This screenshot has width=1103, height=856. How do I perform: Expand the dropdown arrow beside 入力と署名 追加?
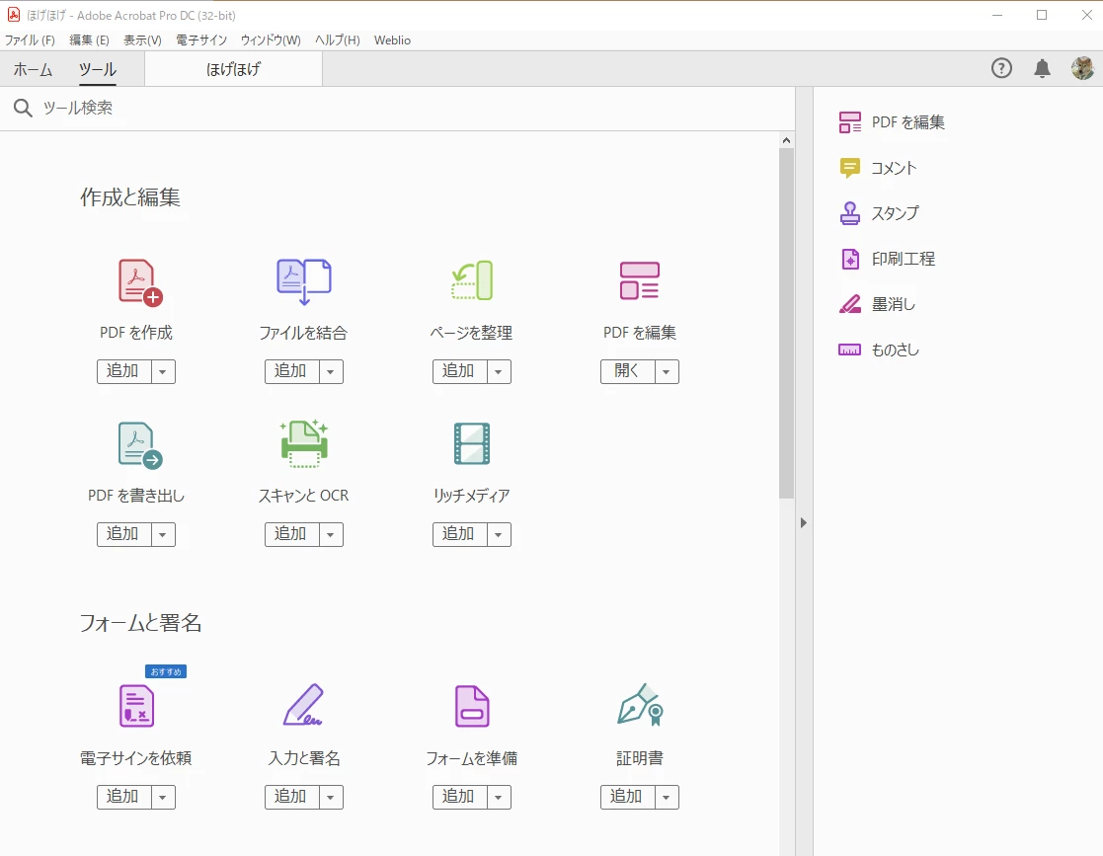point(331,797)
